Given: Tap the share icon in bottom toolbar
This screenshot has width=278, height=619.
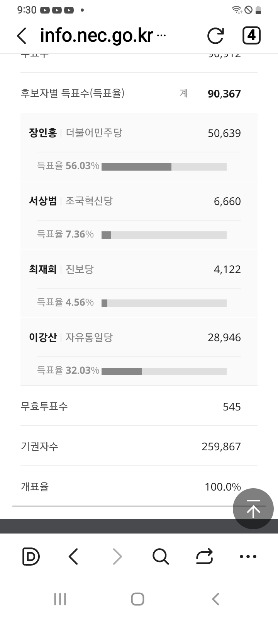Looking at the screenshot, I should coord(204,557).
